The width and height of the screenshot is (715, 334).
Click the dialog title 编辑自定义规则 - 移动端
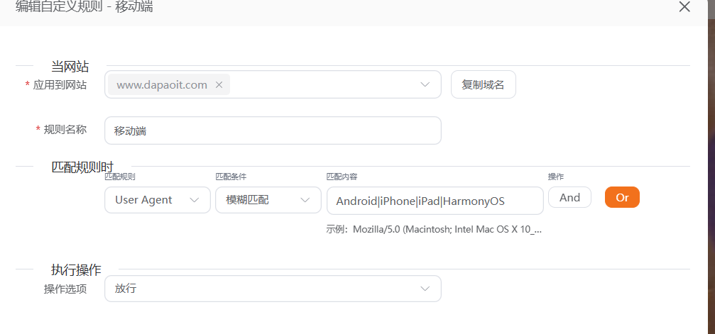(84, 7)
